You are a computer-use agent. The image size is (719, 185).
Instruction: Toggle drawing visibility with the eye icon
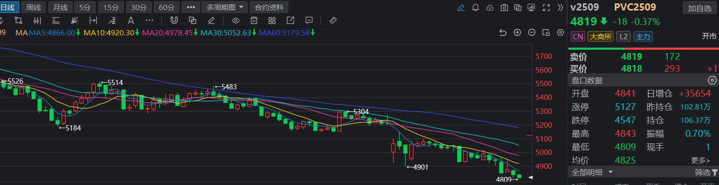236,21
